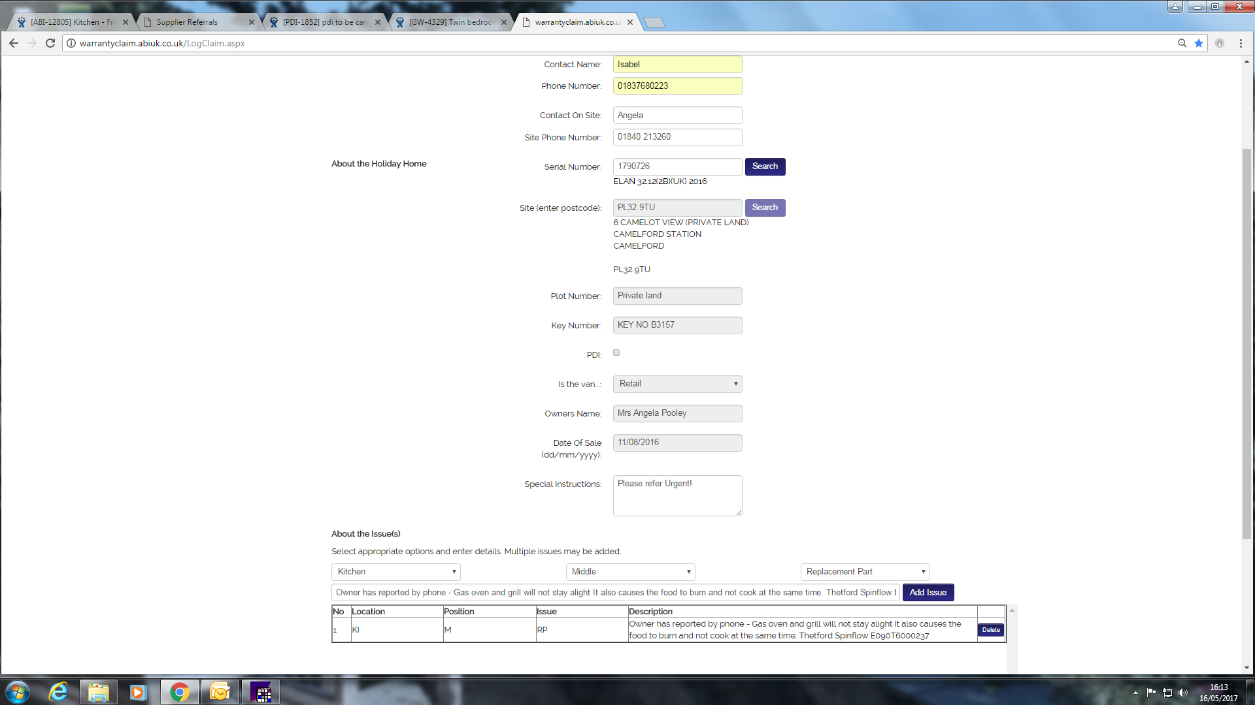This screenshot has height=705, width=1255.
Task: Open the Chrome three-dot menu
Action: [1241, 43]
